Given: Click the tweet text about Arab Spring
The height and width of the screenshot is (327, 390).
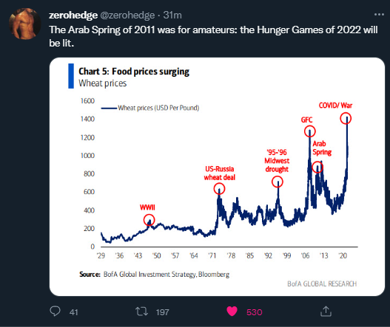Looking at the screenshot, I should click(213, 36).
